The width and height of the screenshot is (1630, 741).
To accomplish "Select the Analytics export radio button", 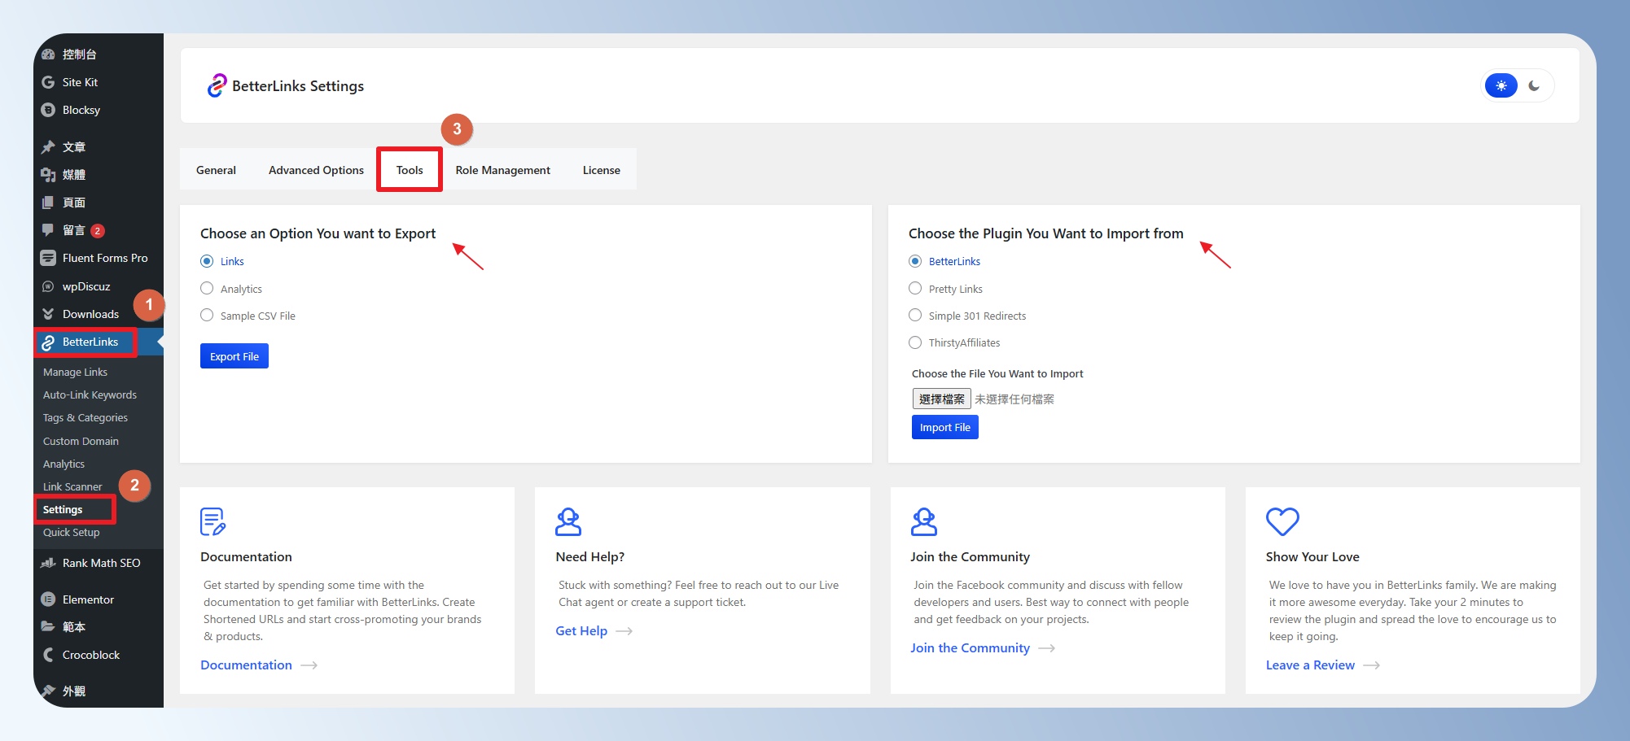I will 207,289.
